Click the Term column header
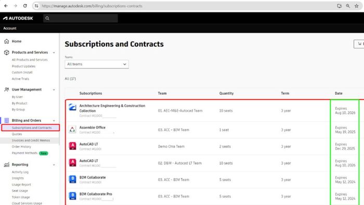The height and width of the screenshot is (205, 364). (x=285, y=93)
